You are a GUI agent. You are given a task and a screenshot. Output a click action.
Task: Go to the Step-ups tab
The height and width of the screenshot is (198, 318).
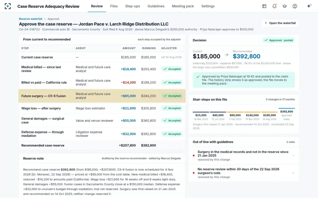tap(132, 6)
